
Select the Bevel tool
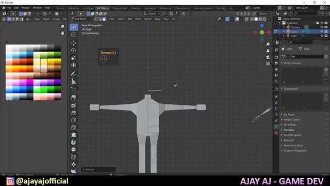coord(74,113)
